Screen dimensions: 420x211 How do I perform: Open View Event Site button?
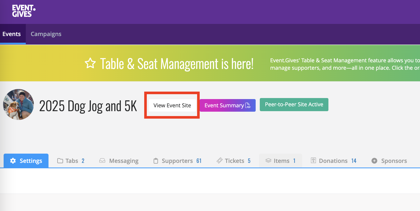(172, 105)
